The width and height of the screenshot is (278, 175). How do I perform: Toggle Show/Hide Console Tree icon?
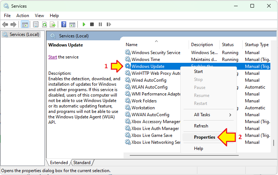[25, 24]
